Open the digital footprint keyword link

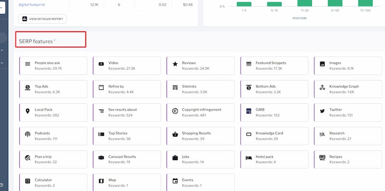[x=32, y=5]
